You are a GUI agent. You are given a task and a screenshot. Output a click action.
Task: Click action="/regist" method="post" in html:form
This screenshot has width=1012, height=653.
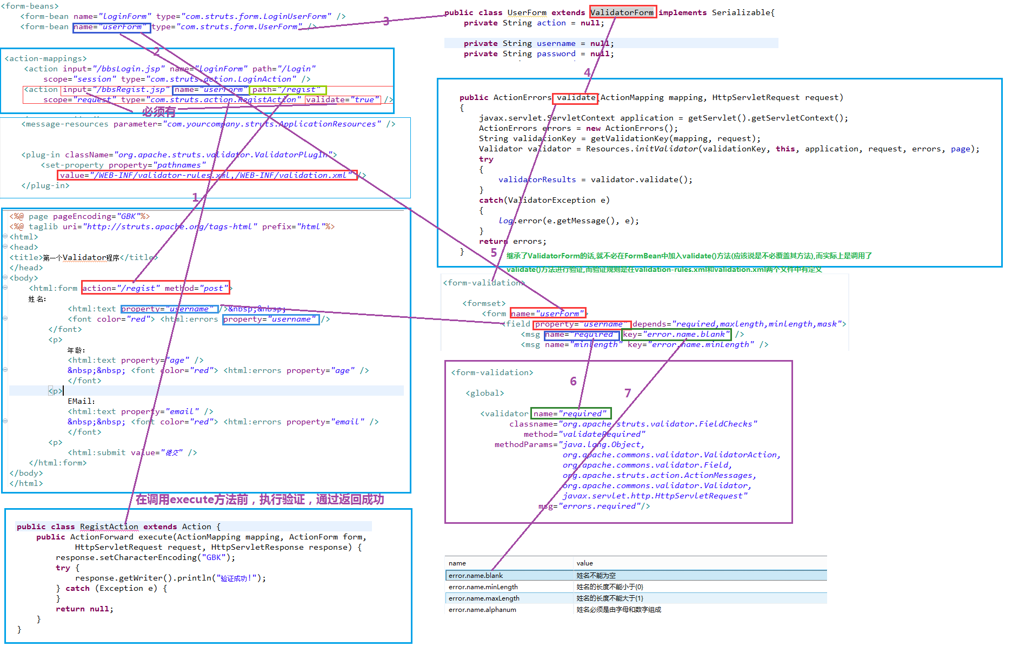coord(156,288)
